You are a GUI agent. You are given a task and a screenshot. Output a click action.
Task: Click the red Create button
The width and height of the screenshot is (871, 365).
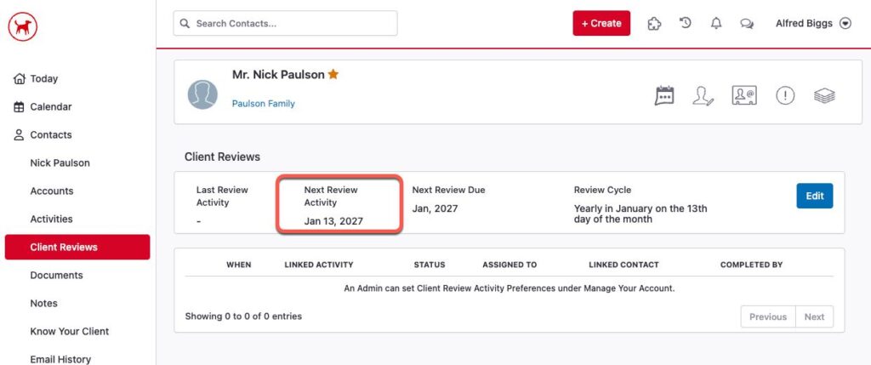[601, 24]
